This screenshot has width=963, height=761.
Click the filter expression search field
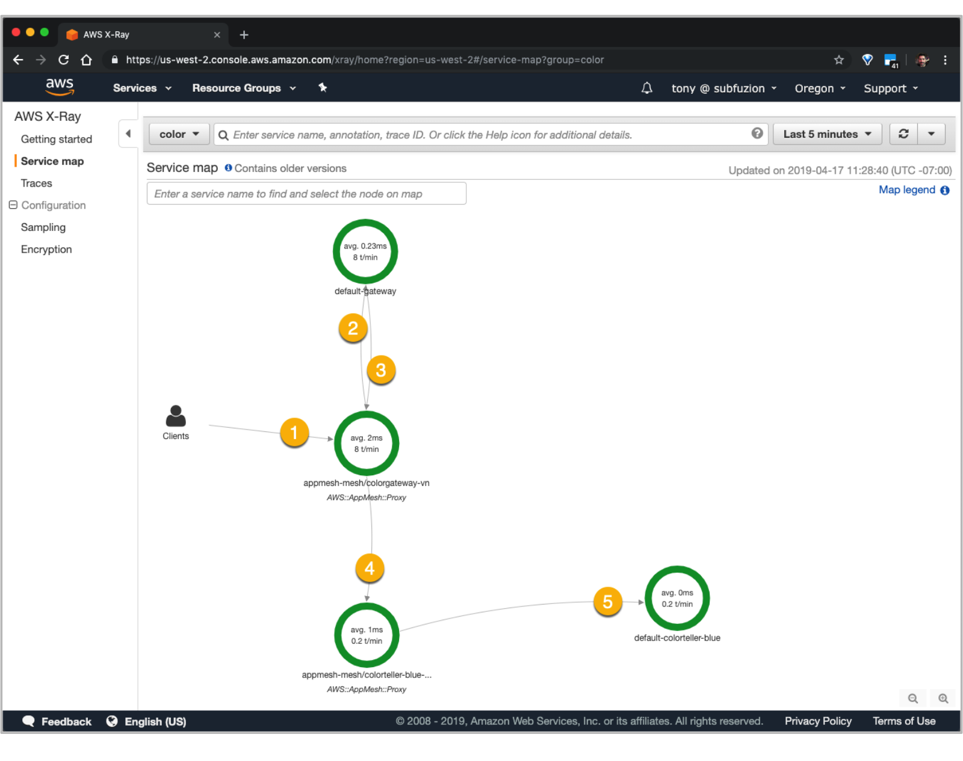click(491, 135)
